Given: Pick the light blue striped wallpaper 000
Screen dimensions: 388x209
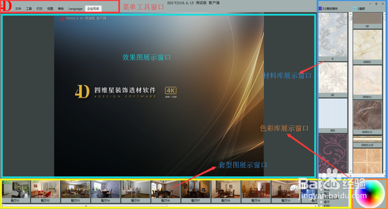Looking at the screenshot, I should (333, 115).
